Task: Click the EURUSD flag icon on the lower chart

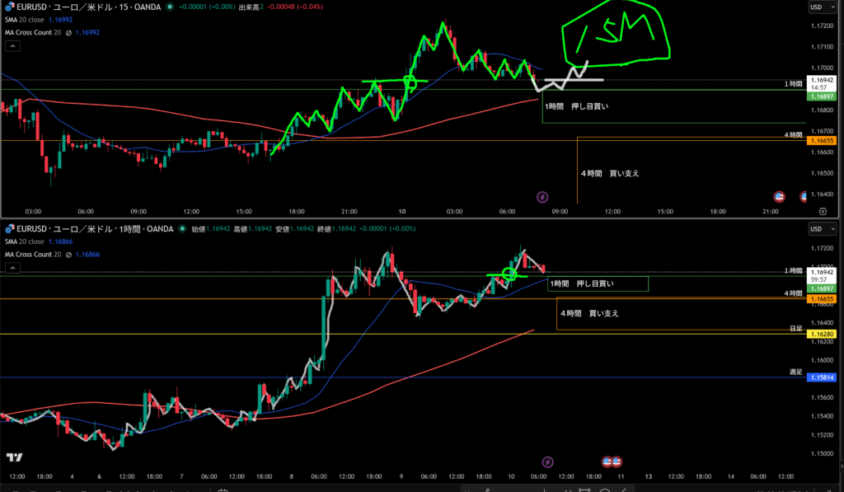Action: point(10,229)
